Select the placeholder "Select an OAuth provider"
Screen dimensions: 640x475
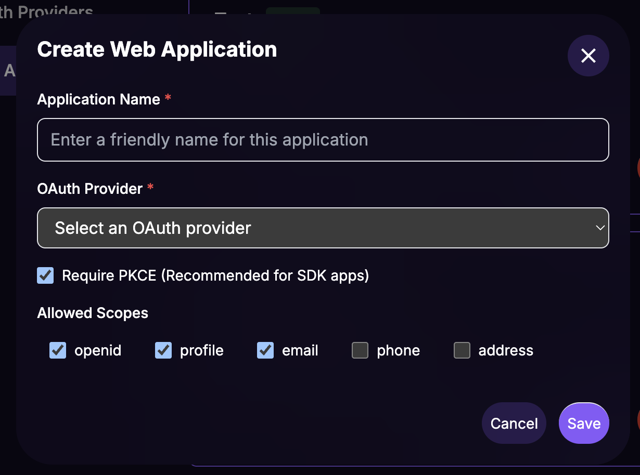pos(153,228)
